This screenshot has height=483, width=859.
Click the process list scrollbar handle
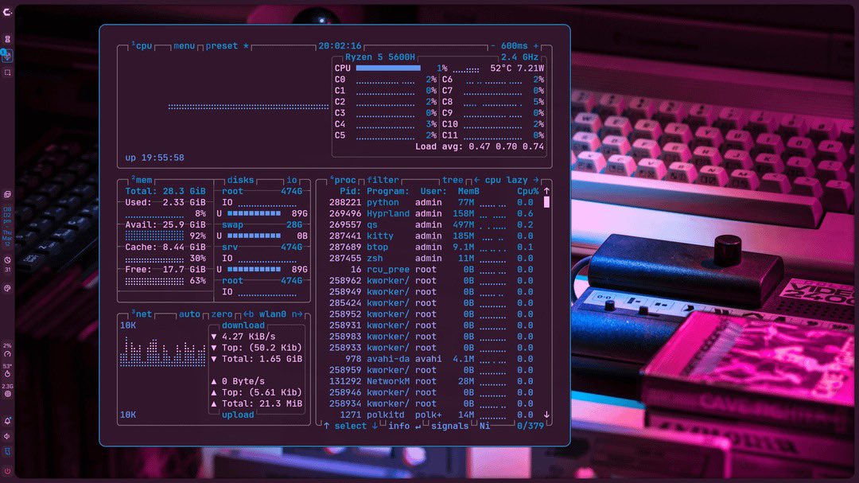coord(546,202)
